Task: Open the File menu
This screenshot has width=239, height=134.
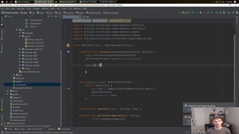Action: pos(2,9)
